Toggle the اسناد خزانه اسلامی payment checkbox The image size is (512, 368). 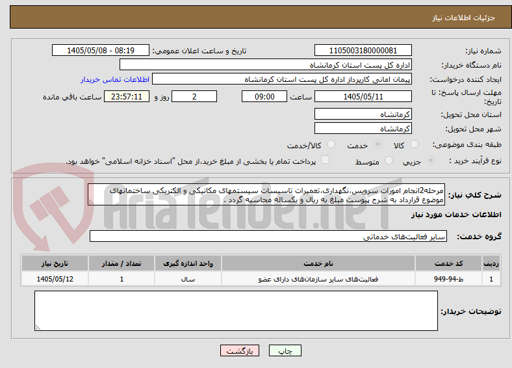[326, 159]
